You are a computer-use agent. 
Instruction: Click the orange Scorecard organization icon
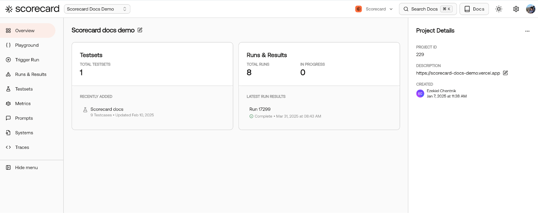pyautogui.click(x=358, y=9)
